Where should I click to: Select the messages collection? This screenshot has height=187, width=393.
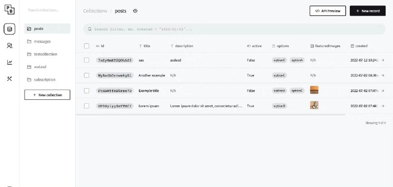[47, 42]
